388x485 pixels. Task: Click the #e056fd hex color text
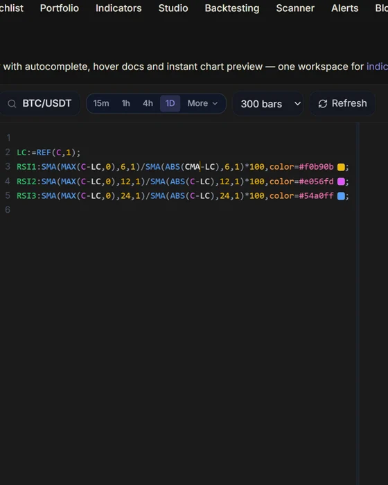[x=316, y=182]
